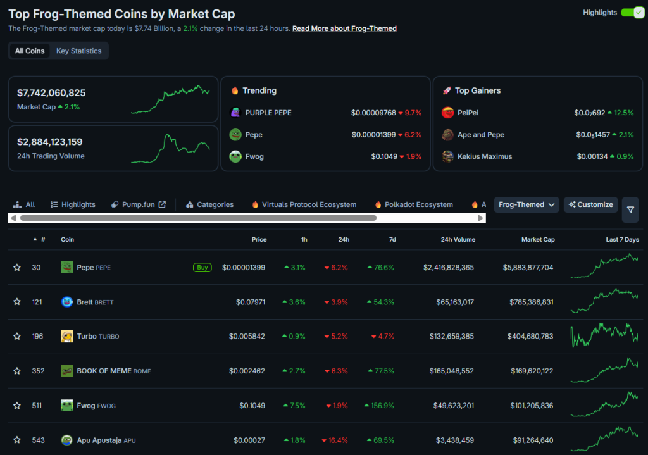Sort table by Price column
The width and height of the screenshot is (648, 455).
[259, 240]
